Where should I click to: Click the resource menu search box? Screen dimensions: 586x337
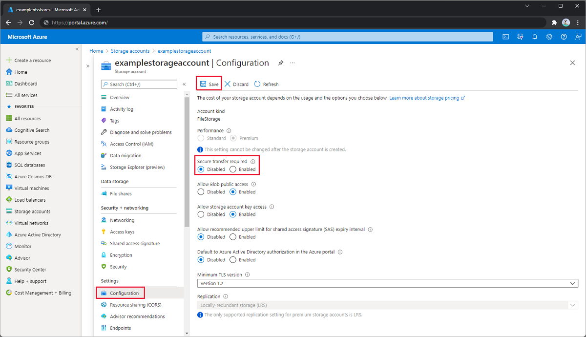pyautogui.click(x=139, y=84)
